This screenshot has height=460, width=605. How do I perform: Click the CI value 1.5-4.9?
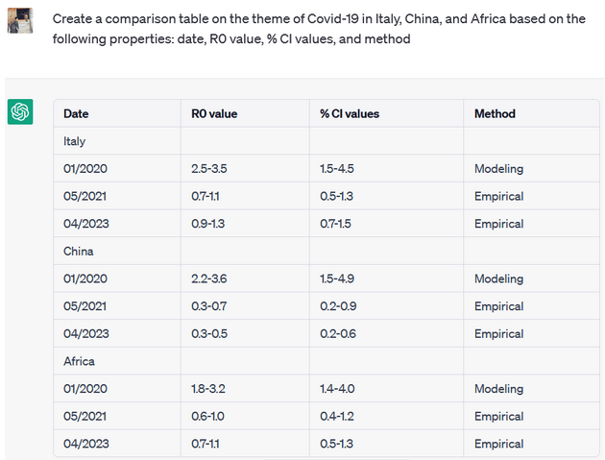(x=337, y=279)
